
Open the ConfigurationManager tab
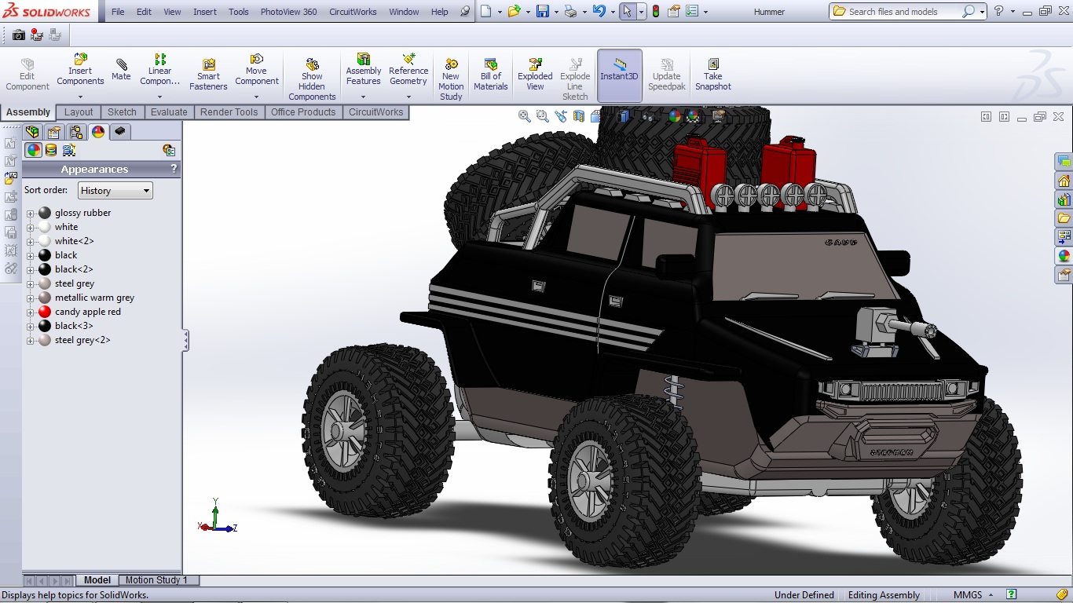[x=76, y=132]
